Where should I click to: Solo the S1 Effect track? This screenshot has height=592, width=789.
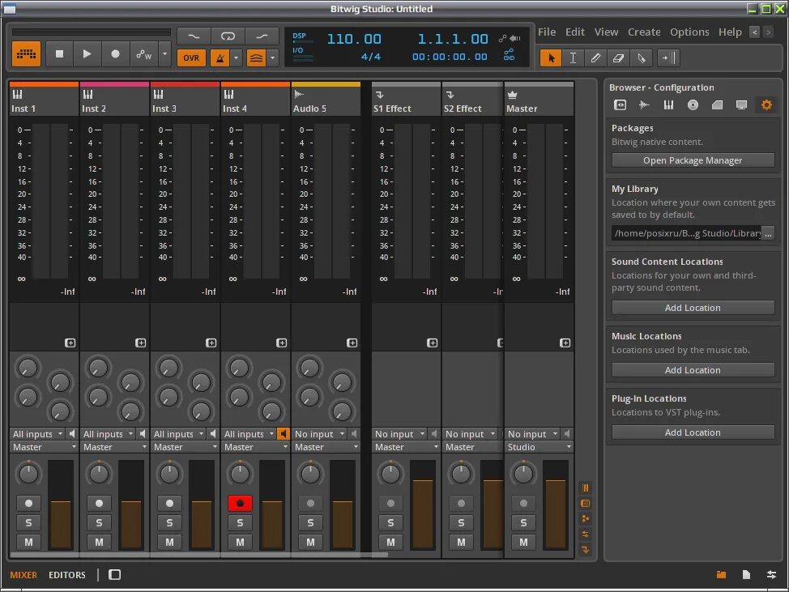[390, 522]
